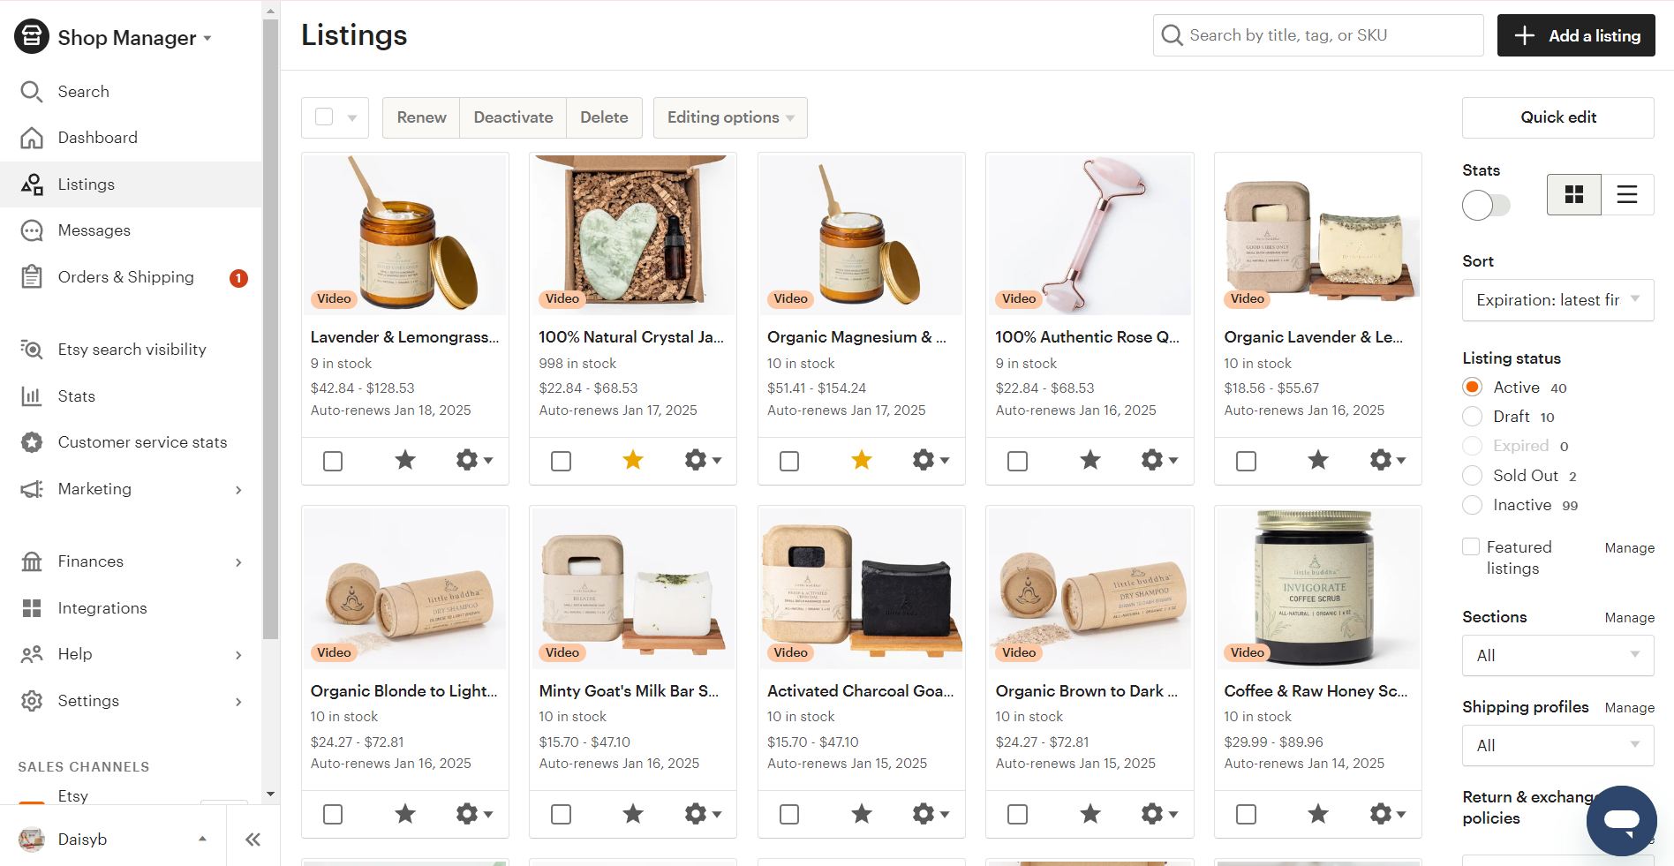
Task: Open the Sections All dropdown
Action: pos(1557,656)
